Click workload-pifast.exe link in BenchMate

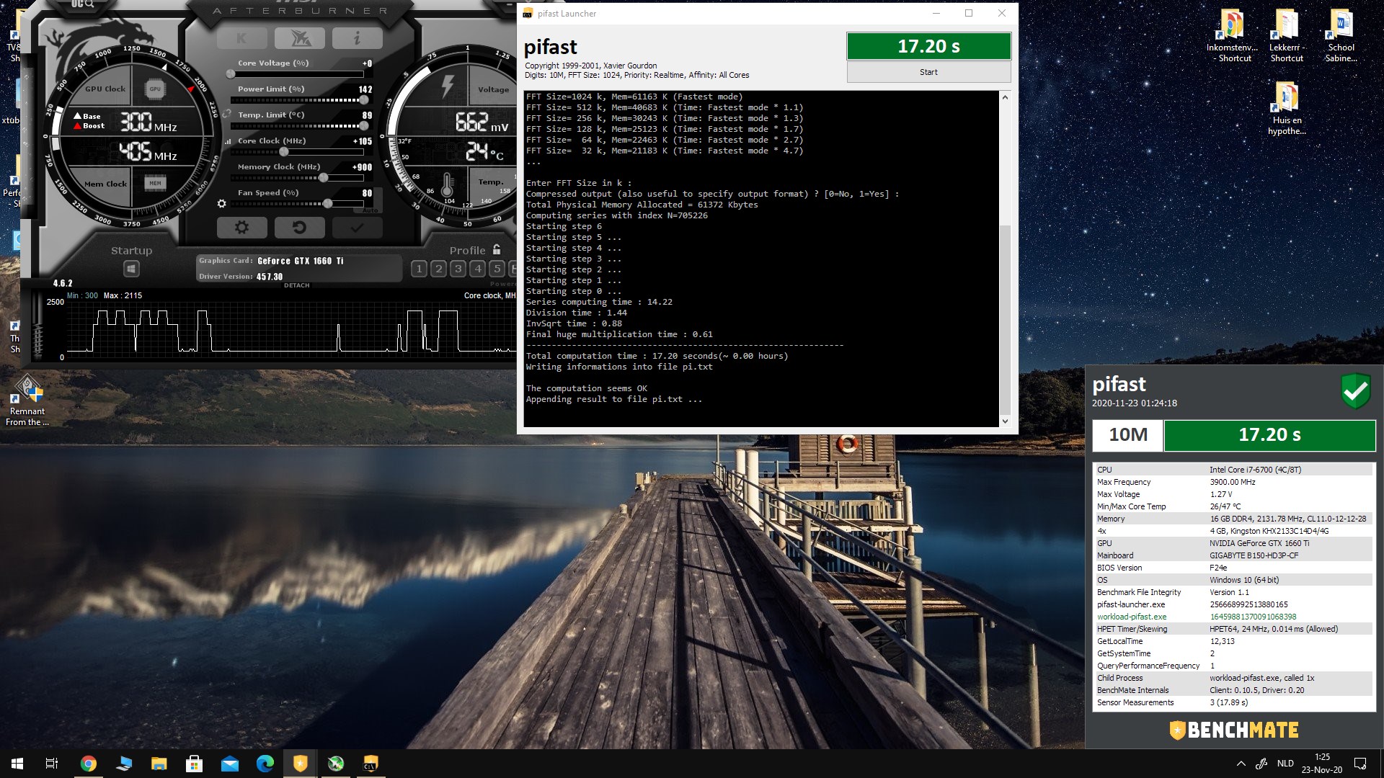click(1132, 617)
